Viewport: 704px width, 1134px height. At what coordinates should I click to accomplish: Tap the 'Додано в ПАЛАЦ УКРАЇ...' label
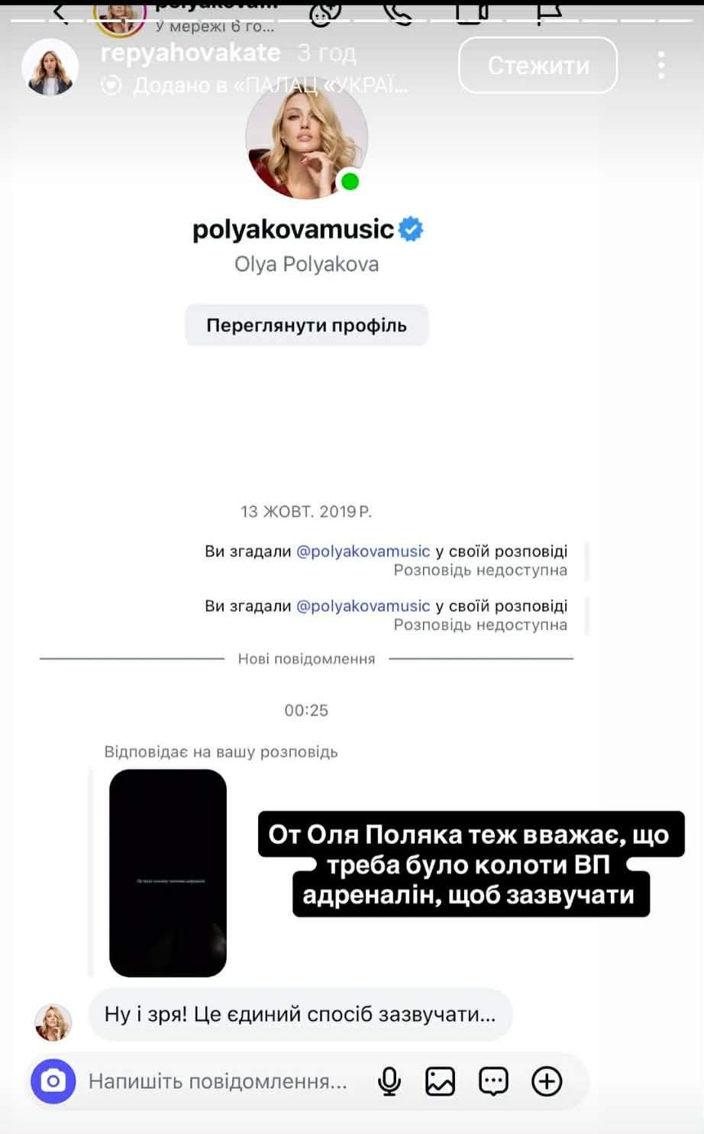pos(270,86)
